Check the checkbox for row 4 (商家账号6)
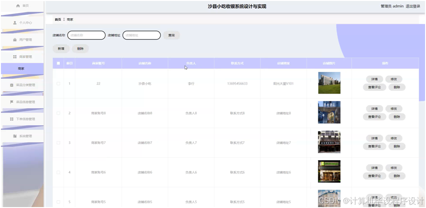426x208 pixels. point(58,172)
